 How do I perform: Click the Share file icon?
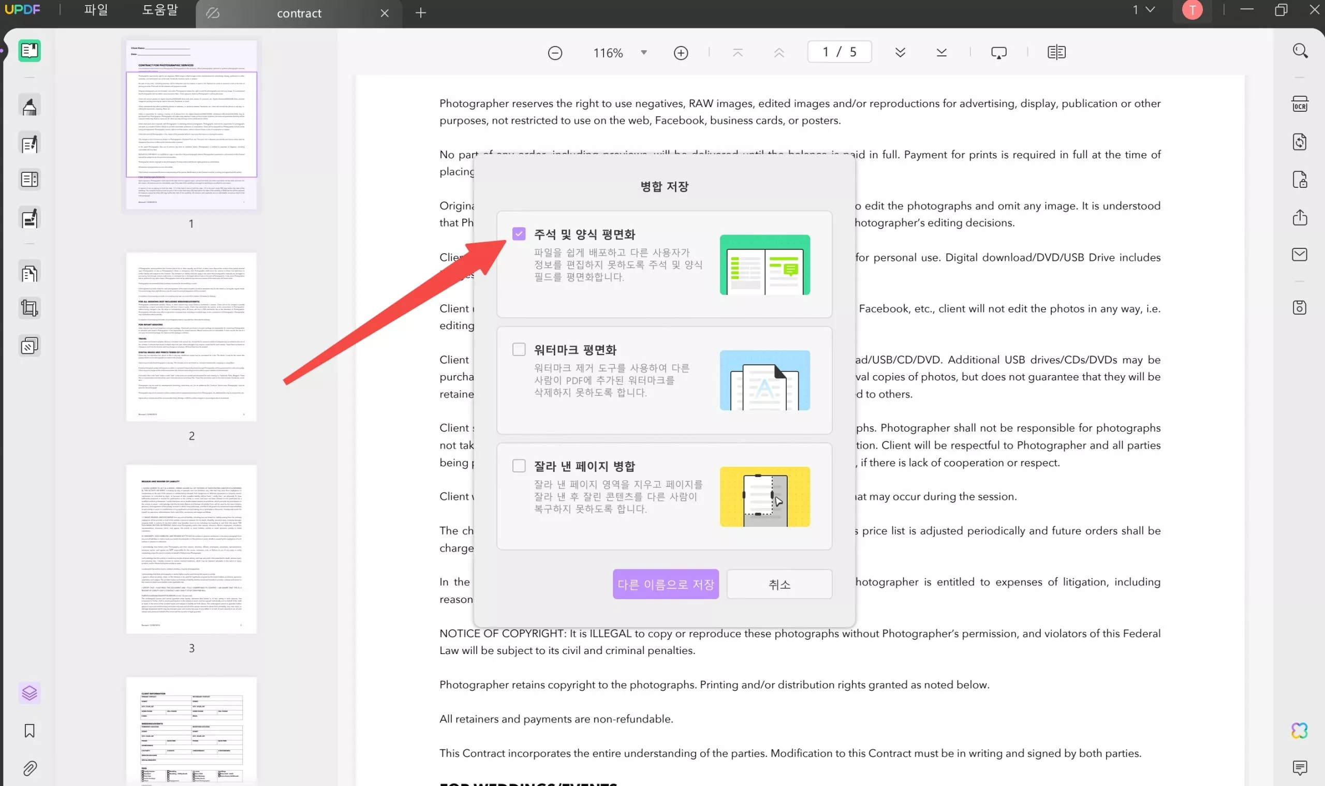coord(1300,217)
